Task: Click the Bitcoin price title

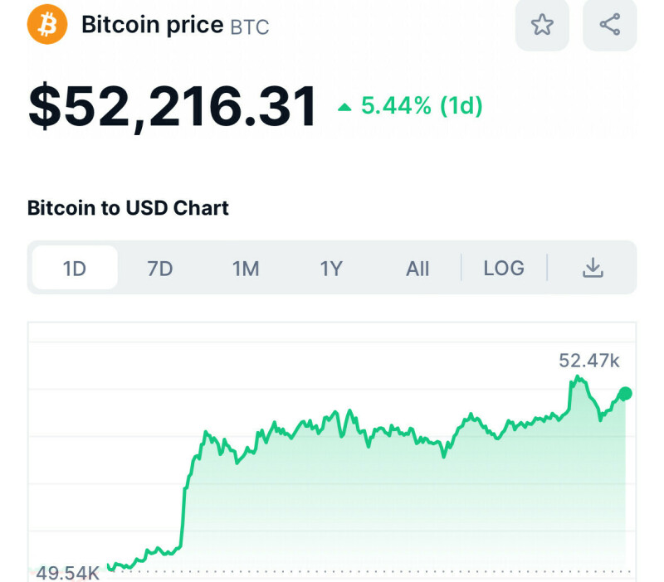Action: 152,25
